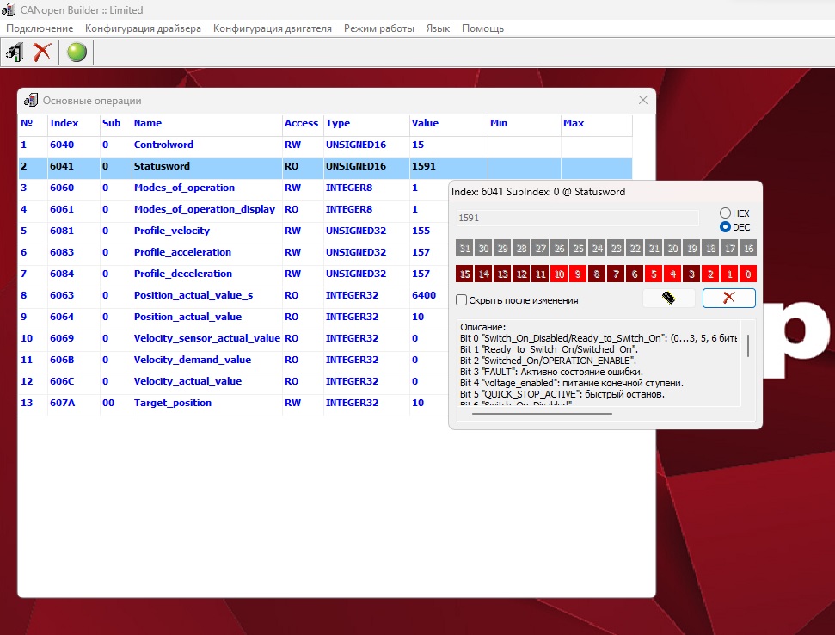Viewport: 835px width, 635px height.
Task: Toggle bit 0 in the Statusword bit row
Action: [748, 274]
